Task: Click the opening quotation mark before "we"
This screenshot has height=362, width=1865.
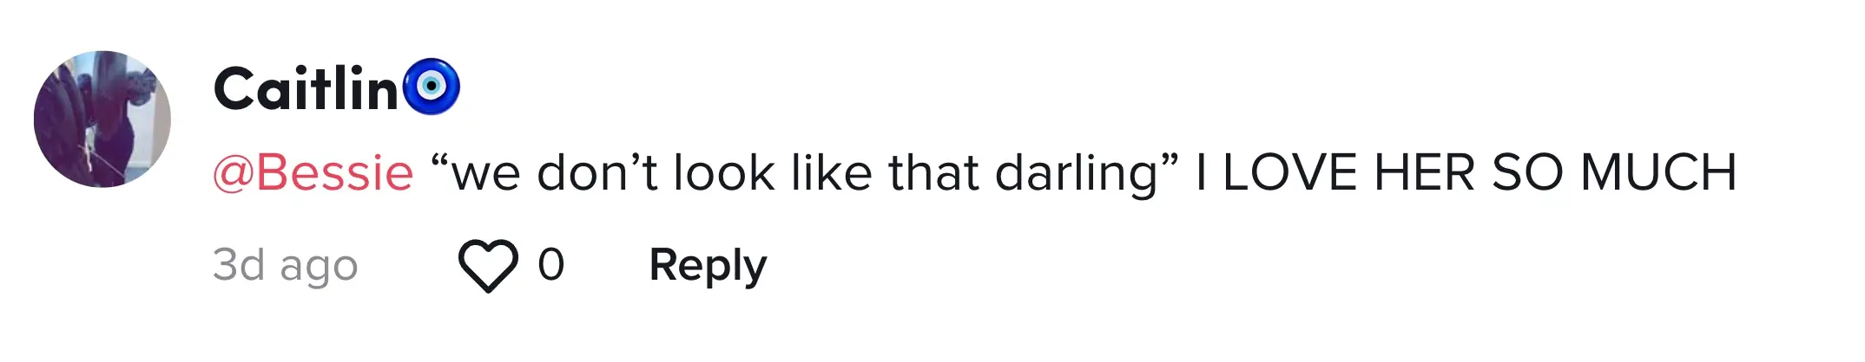Action: click(x=438, y=161)
